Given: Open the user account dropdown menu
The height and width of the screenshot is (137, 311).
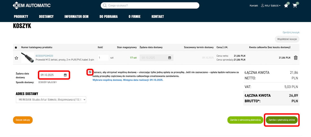Looking at the screenshot, I should 271,6.
